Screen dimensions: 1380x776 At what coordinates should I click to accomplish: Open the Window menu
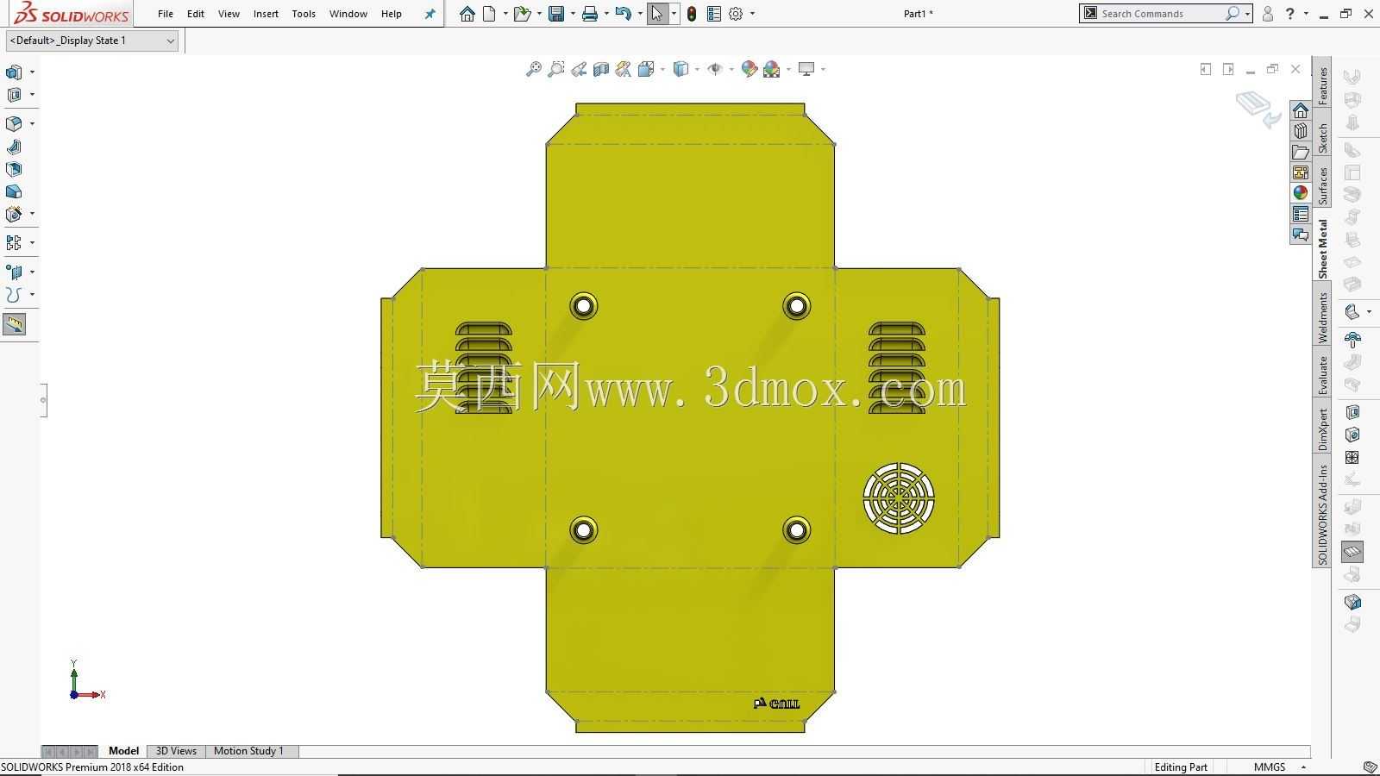tap(348, 14)
